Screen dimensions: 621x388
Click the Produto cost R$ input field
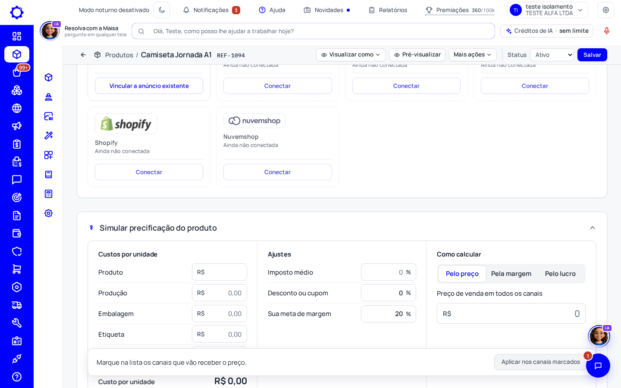pos(220,272)
